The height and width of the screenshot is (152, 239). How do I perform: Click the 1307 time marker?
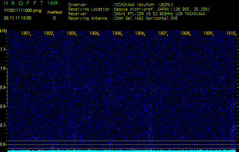click(162, 33)
